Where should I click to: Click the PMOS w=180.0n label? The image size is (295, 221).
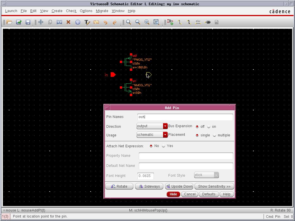point(140,67)
